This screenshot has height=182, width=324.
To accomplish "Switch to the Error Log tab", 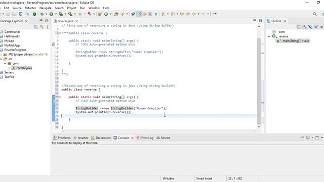I will 145,138.
